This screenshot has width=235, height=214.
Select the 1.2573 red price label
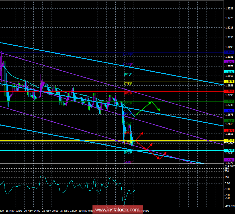coord(229,131)
